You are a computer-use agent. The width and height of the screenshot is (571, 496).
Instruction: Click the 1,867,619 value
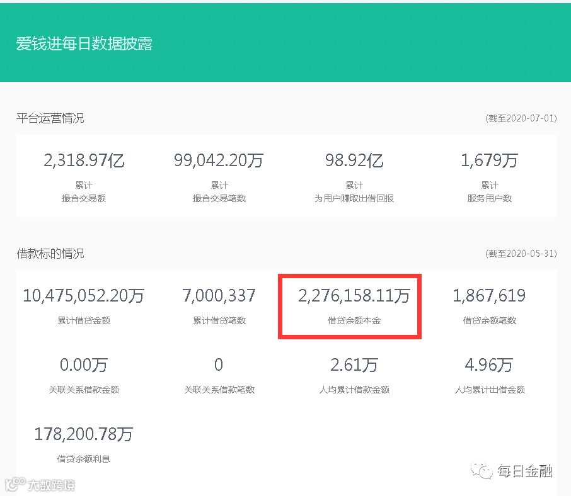[490, 296]
